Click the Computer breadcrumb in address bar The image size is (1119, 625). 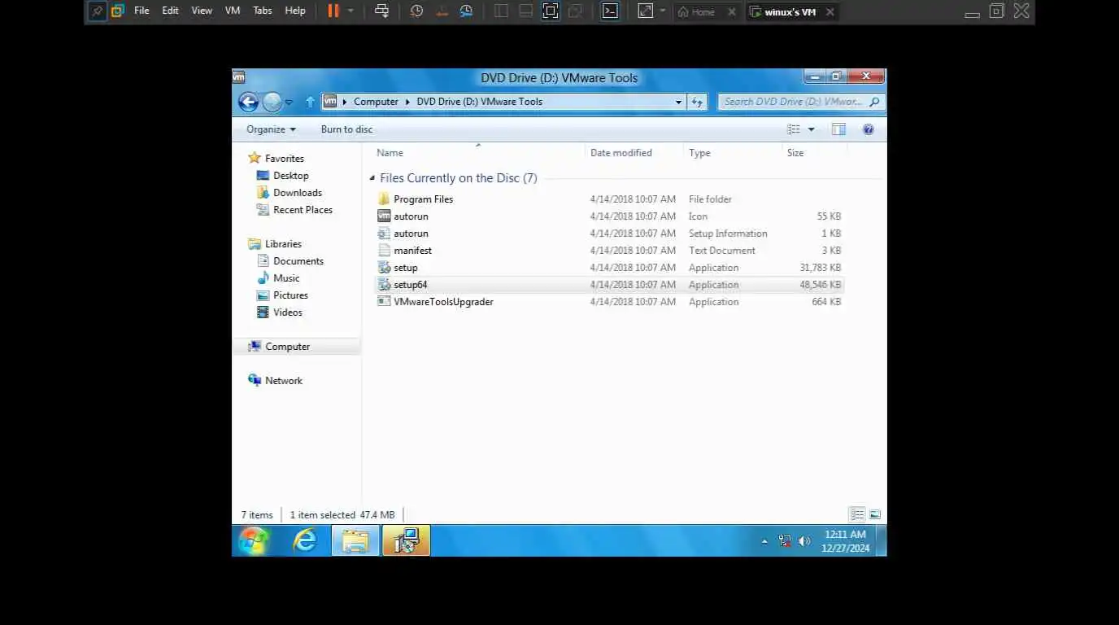pos(376,102)
